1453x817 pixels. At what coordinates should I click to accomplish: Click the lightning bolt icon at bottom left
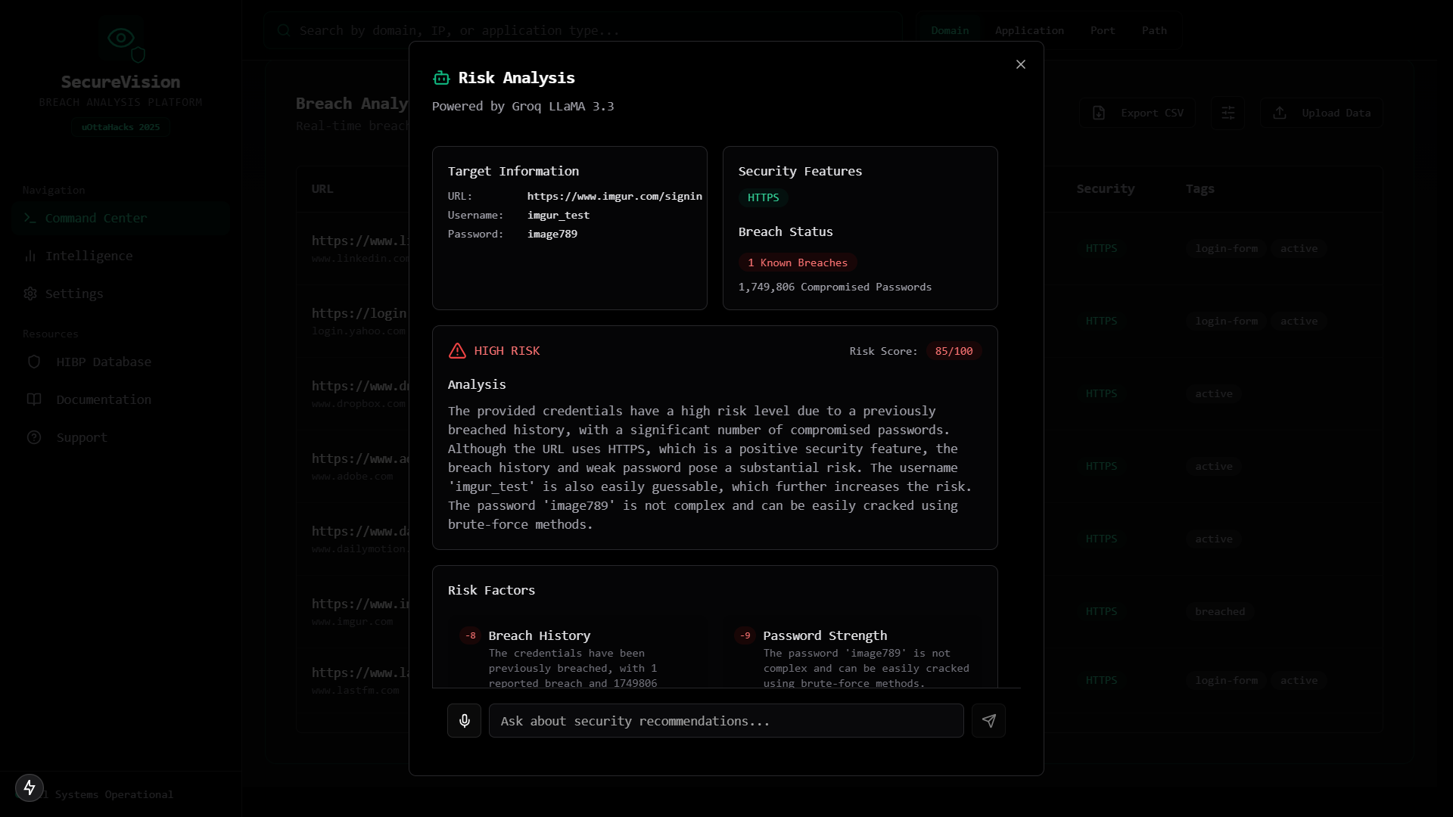(x=30, y=787)
